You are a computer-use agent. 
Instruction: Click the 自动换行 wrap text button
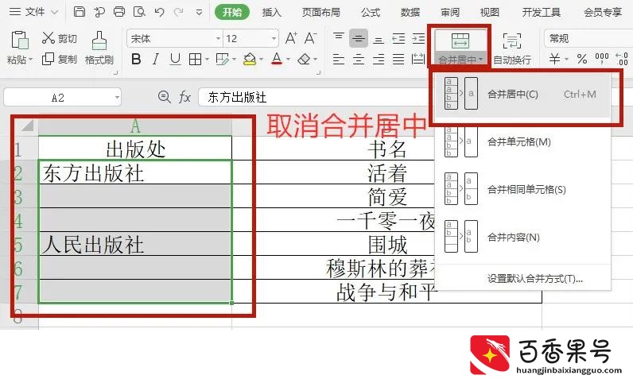click(512, 48)
